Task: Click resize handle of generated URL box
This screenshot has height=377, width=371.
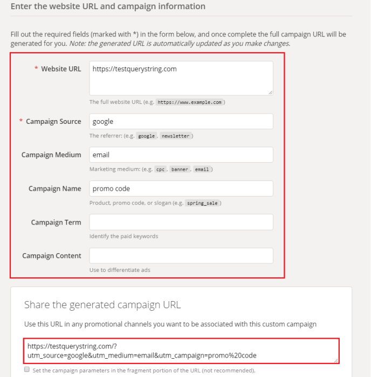Action: tap(336, 360)
